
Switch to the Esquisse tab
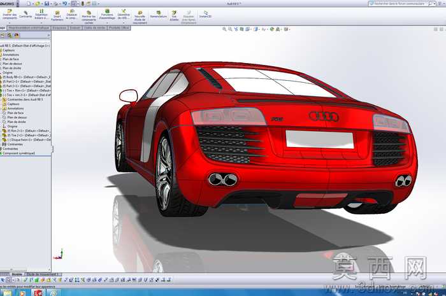click(59, 28)
